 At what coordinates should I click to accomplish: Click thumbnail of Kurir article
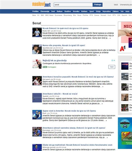37,115
